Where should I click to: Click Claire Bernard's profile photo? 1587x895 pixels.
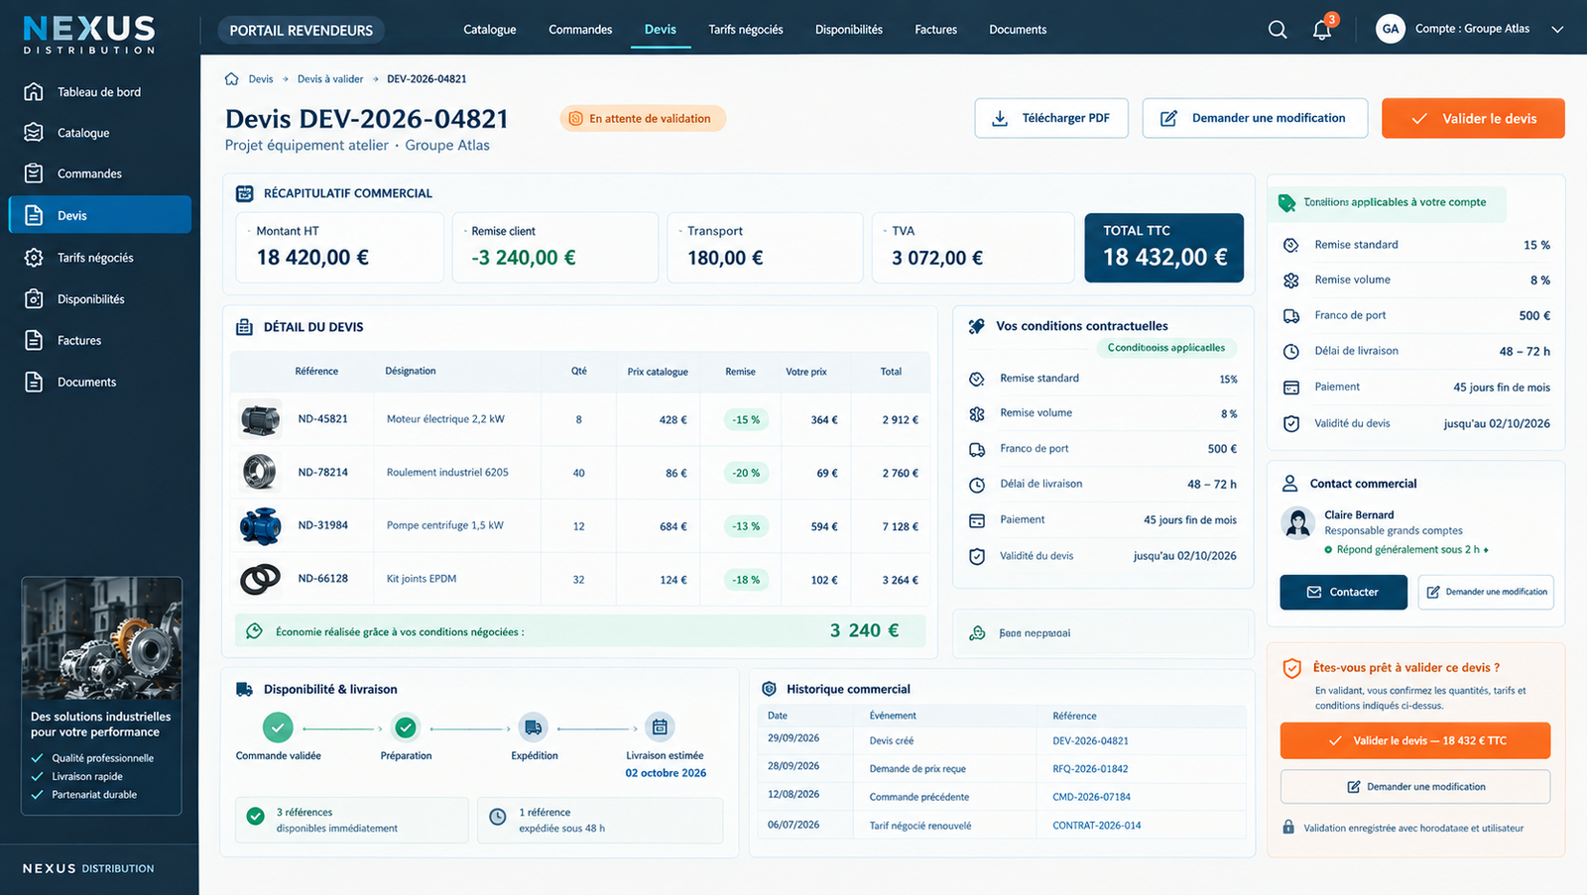point(1297,523)
